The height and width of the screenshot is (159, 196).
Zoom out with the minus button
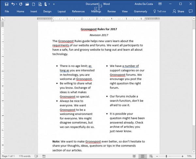click(x=157, y=156)
